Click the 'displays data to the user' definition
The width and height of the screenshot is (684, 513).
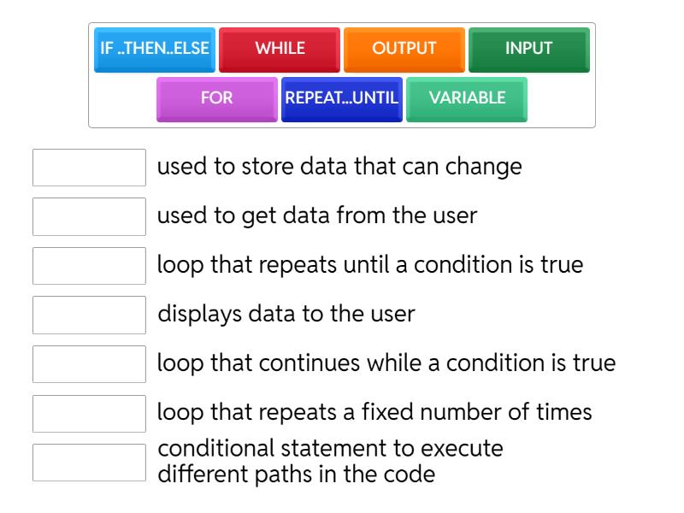coord(286,314)
